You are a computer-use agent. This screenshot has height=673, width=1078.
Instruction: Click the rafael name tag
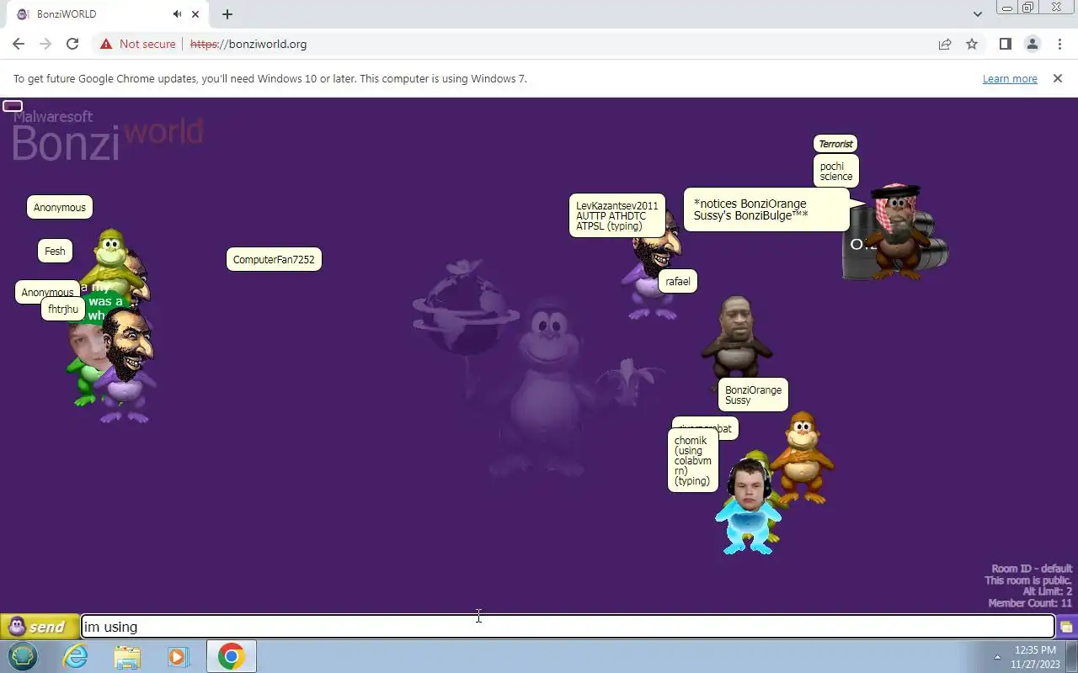point(678,281)
